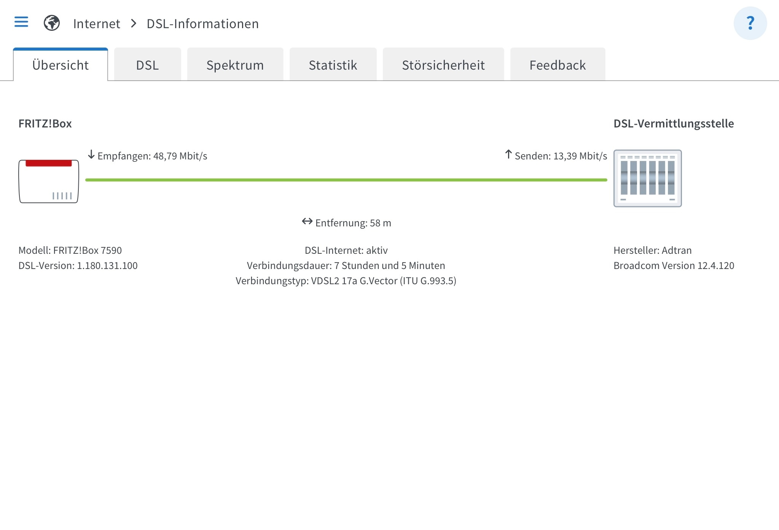Image resolution: width=779 pixels, height=530 pixels.
Task: Open the Statistik tab
Action: [333, 65]
